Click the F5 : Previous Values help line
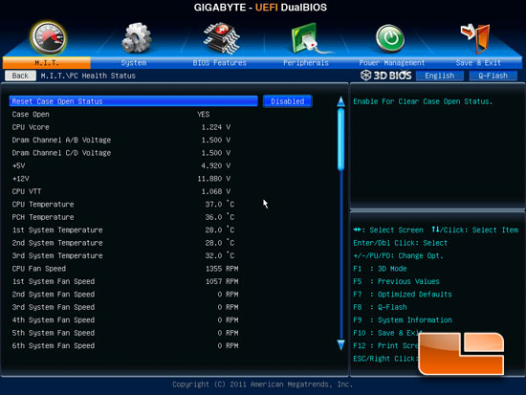 pyautogui.click(x=396, y=281)
